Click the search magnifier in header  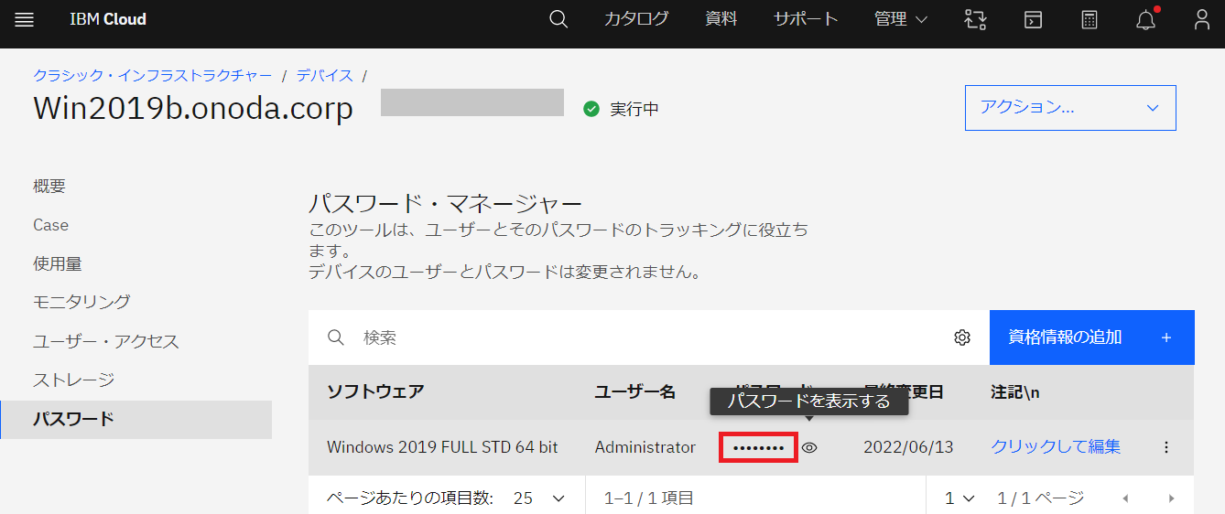click(558, 19)
